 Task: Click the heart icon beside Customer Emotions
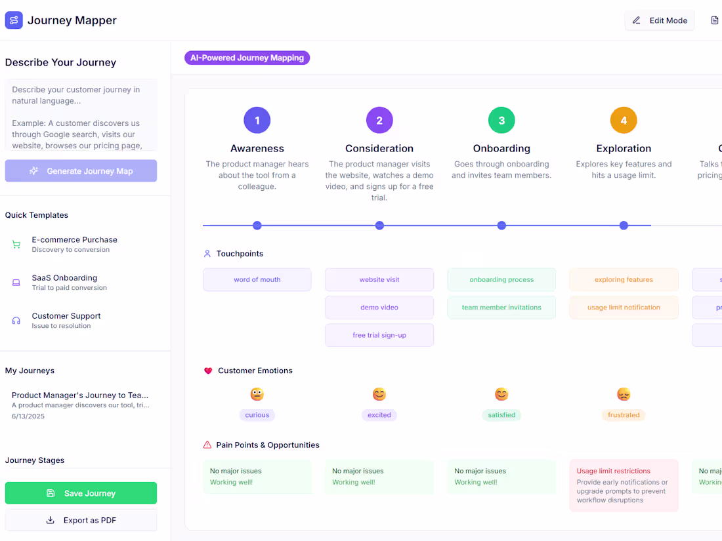[x=207, y=371]
